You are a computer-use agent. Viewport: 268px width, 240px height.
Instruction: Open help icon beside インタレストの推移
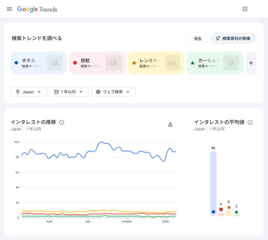(62, 122)
